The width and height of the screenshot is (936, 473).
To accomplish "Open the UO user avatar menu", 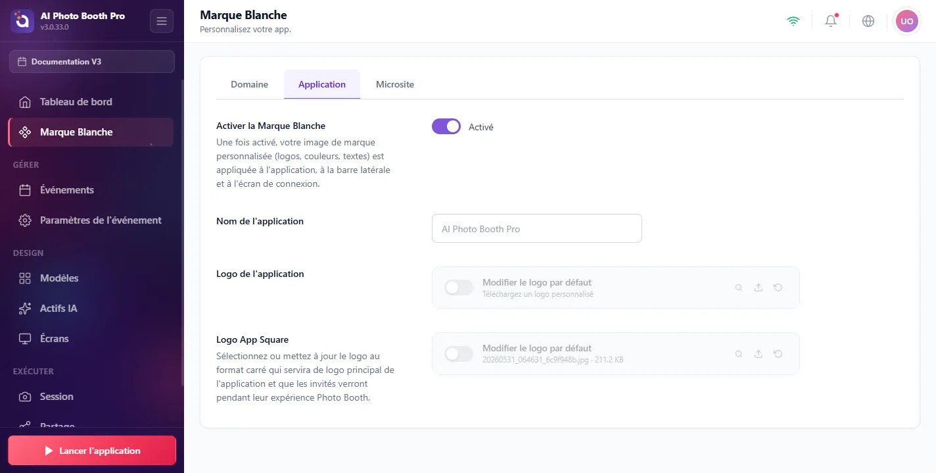I will (x=906, y=21).
